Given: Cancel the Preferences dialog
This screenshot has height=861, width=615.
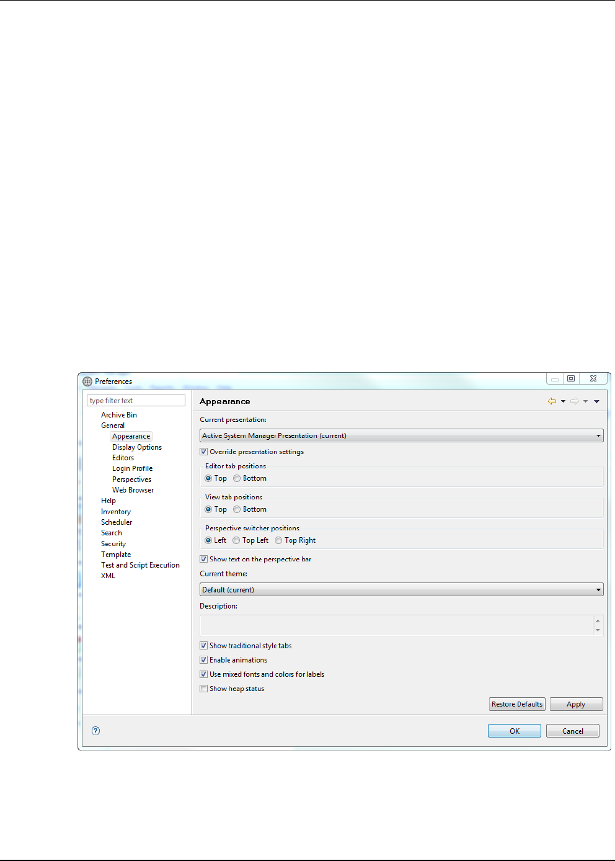Looking at the screenshot, I should [573, 731].
